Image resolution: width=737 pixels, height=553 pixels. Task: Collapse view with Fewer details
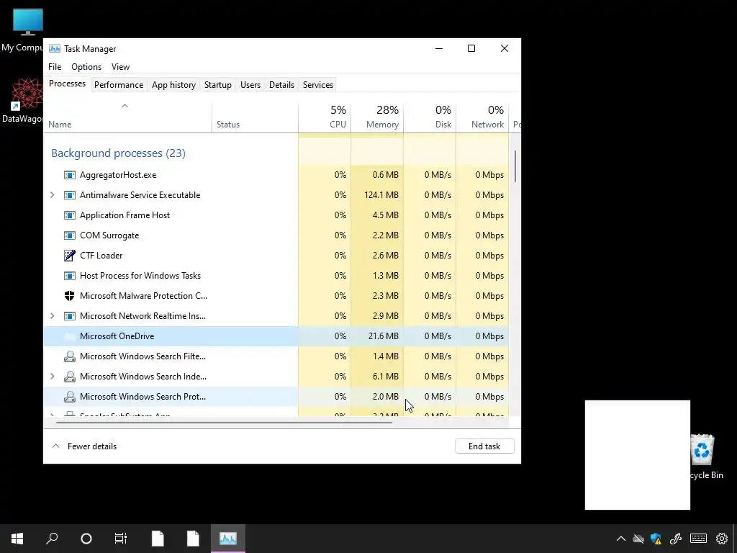point(84,446)
